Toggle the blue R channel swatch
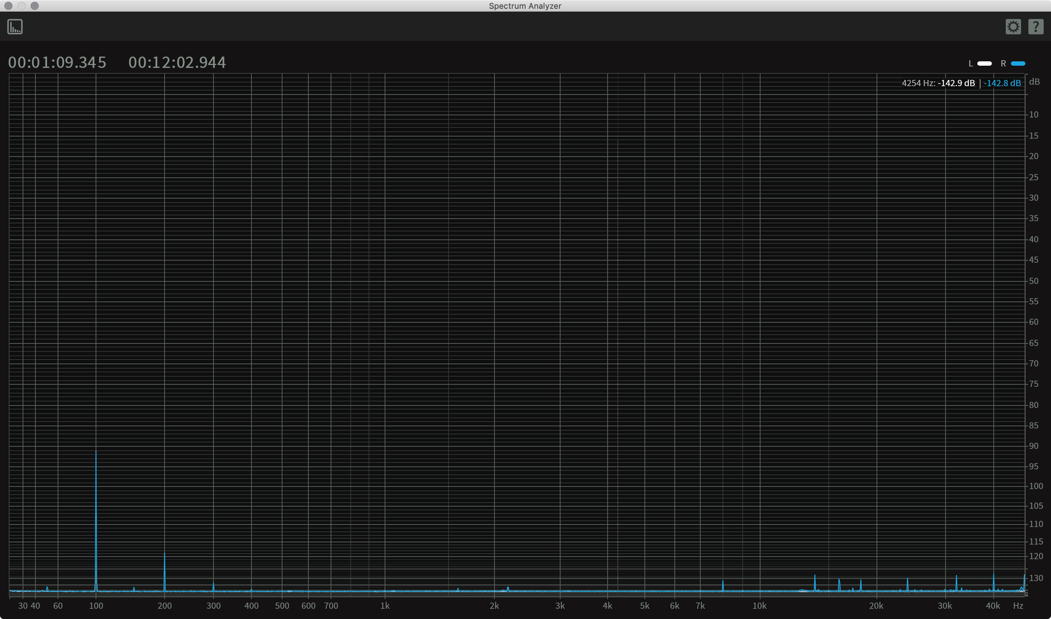 tap(1018, 64)
